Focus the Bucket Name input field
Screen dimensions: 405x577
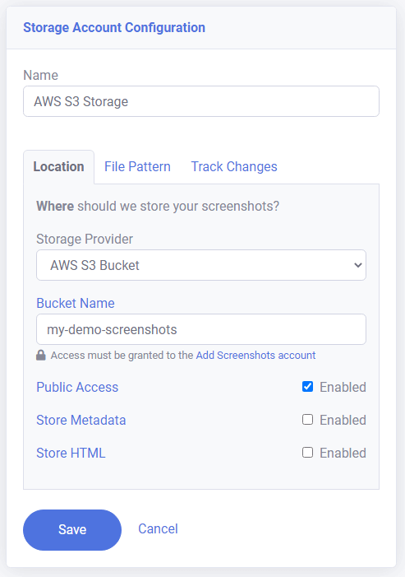(x=201, y=329)
